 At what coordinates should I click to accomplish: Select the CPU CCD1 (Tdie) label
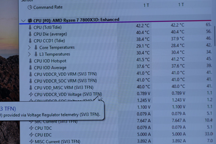click(49, 41)
